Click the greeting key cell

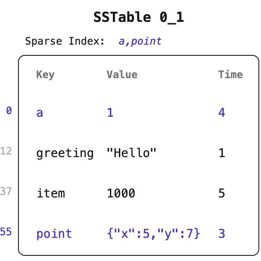point(65,154)
